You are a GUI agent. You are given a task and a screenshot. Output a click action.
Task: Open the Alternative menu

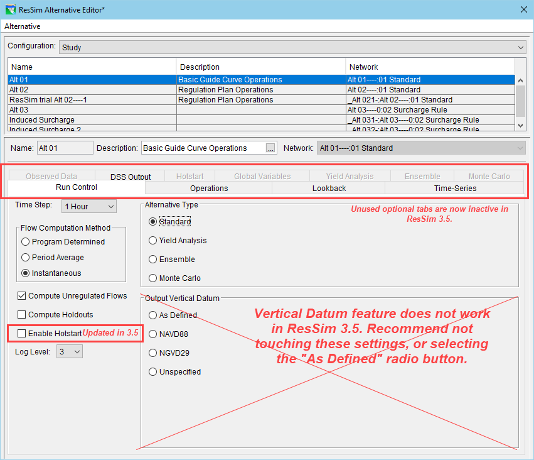pos(22,26)
